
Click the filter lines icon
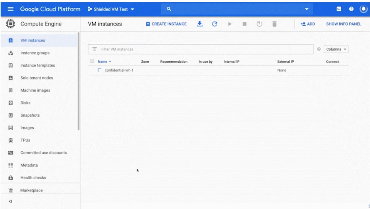coord(94,49)
